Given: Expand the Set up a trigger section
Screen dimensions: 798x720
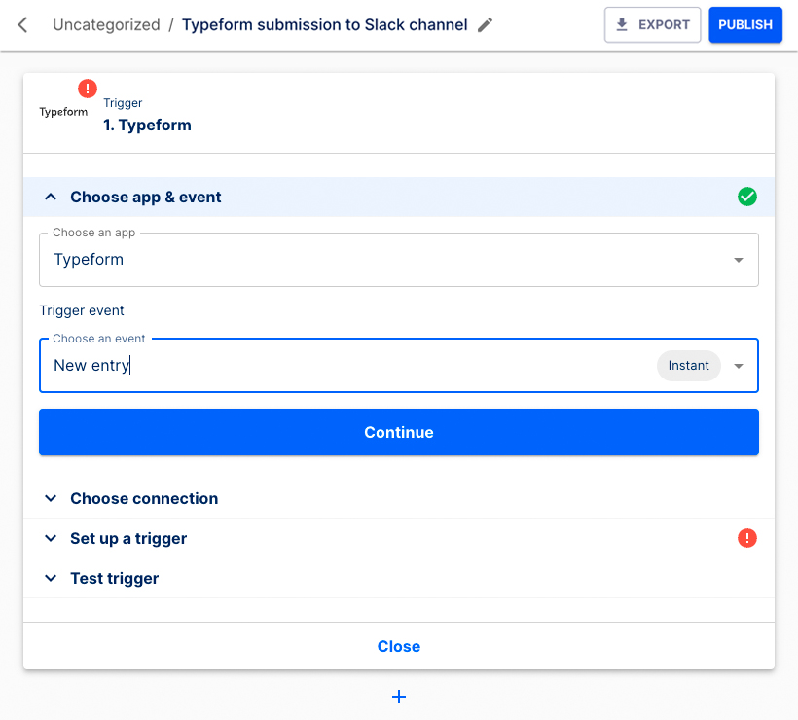Looking at the screenshot, I should pyautogui.click(x=51, y=538).
